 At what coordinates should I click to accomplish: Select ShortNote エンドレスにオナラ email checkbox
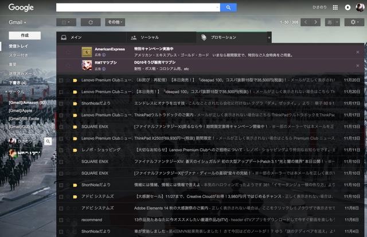[61, 104]
